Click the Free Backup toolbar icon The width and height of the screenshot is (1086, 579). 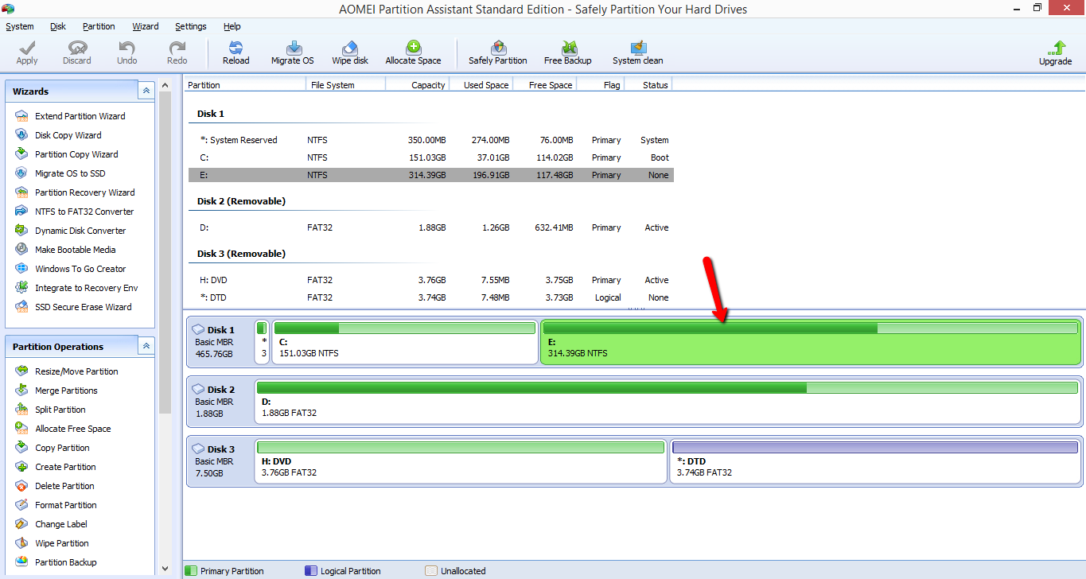pyautogui.click(x=568, y=52)
